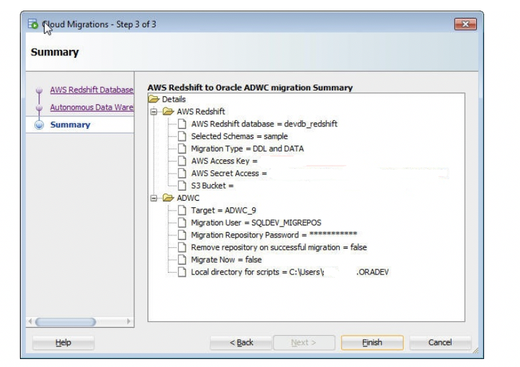Click the ADWC folder icon

[168, 198]
